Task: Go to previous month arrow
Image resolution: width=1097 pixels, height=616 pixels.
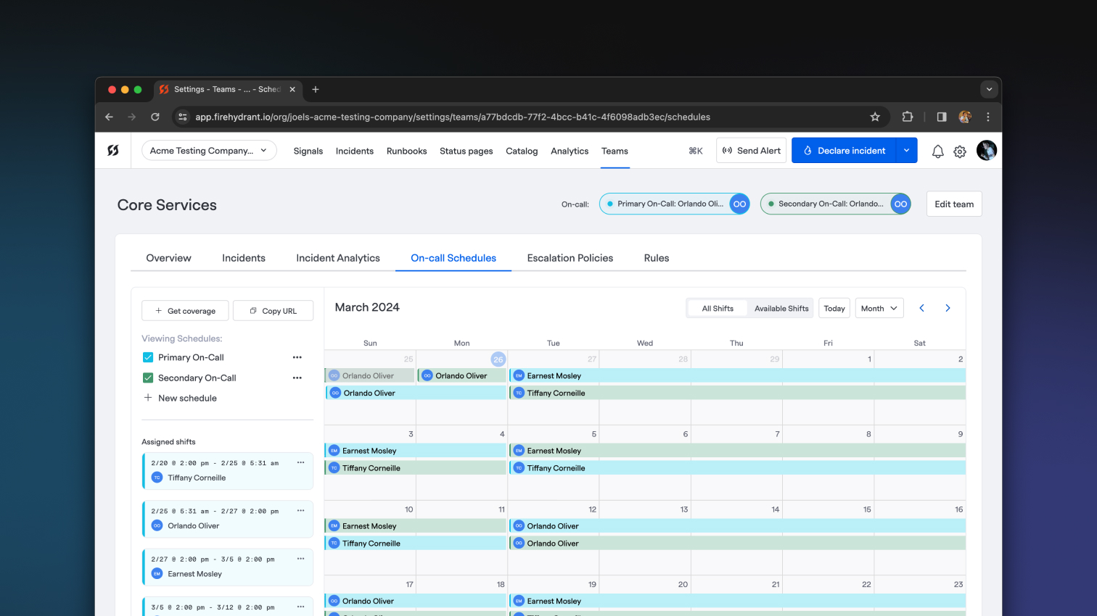Action: pos(921,308)
